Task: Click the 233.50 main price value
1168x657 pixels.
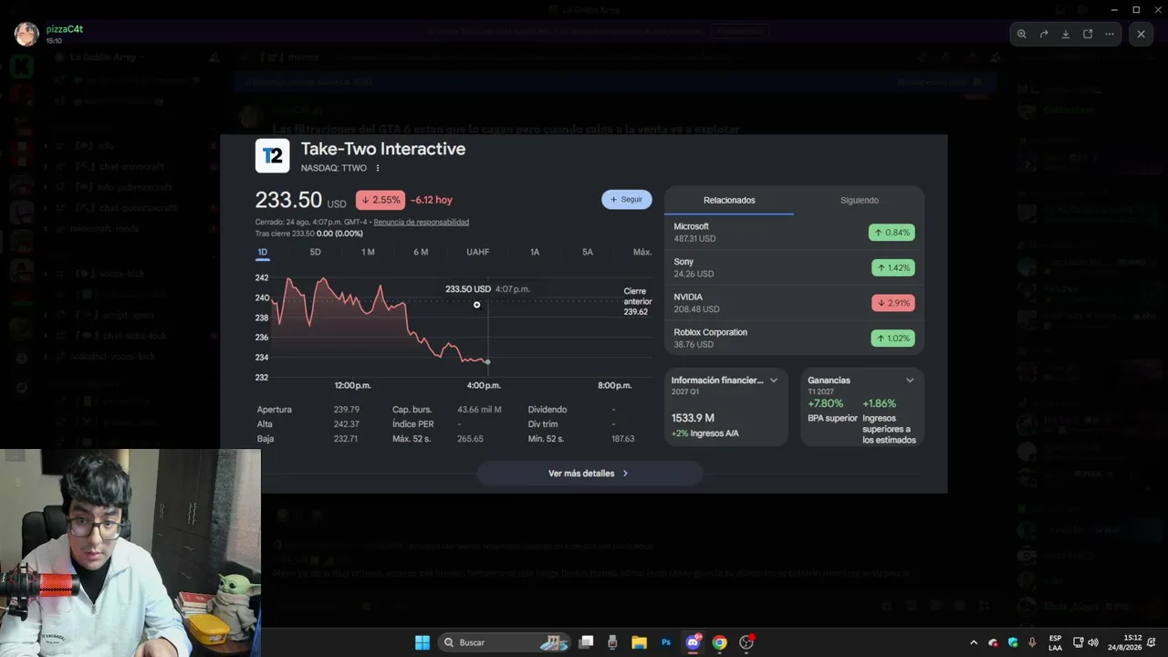Action: [x=288, y=200]
